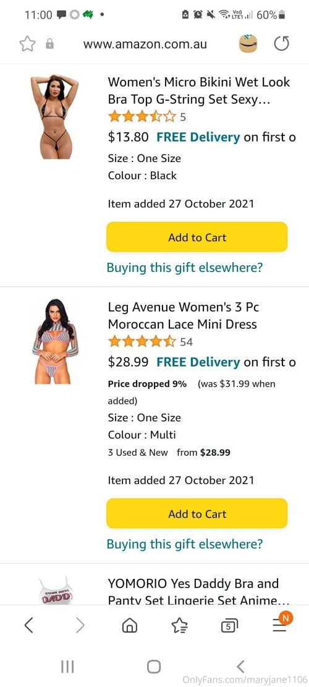Open the tabs switcher showing 5 tabs
This screenshot has height=687, width=309.
[230, 626]
